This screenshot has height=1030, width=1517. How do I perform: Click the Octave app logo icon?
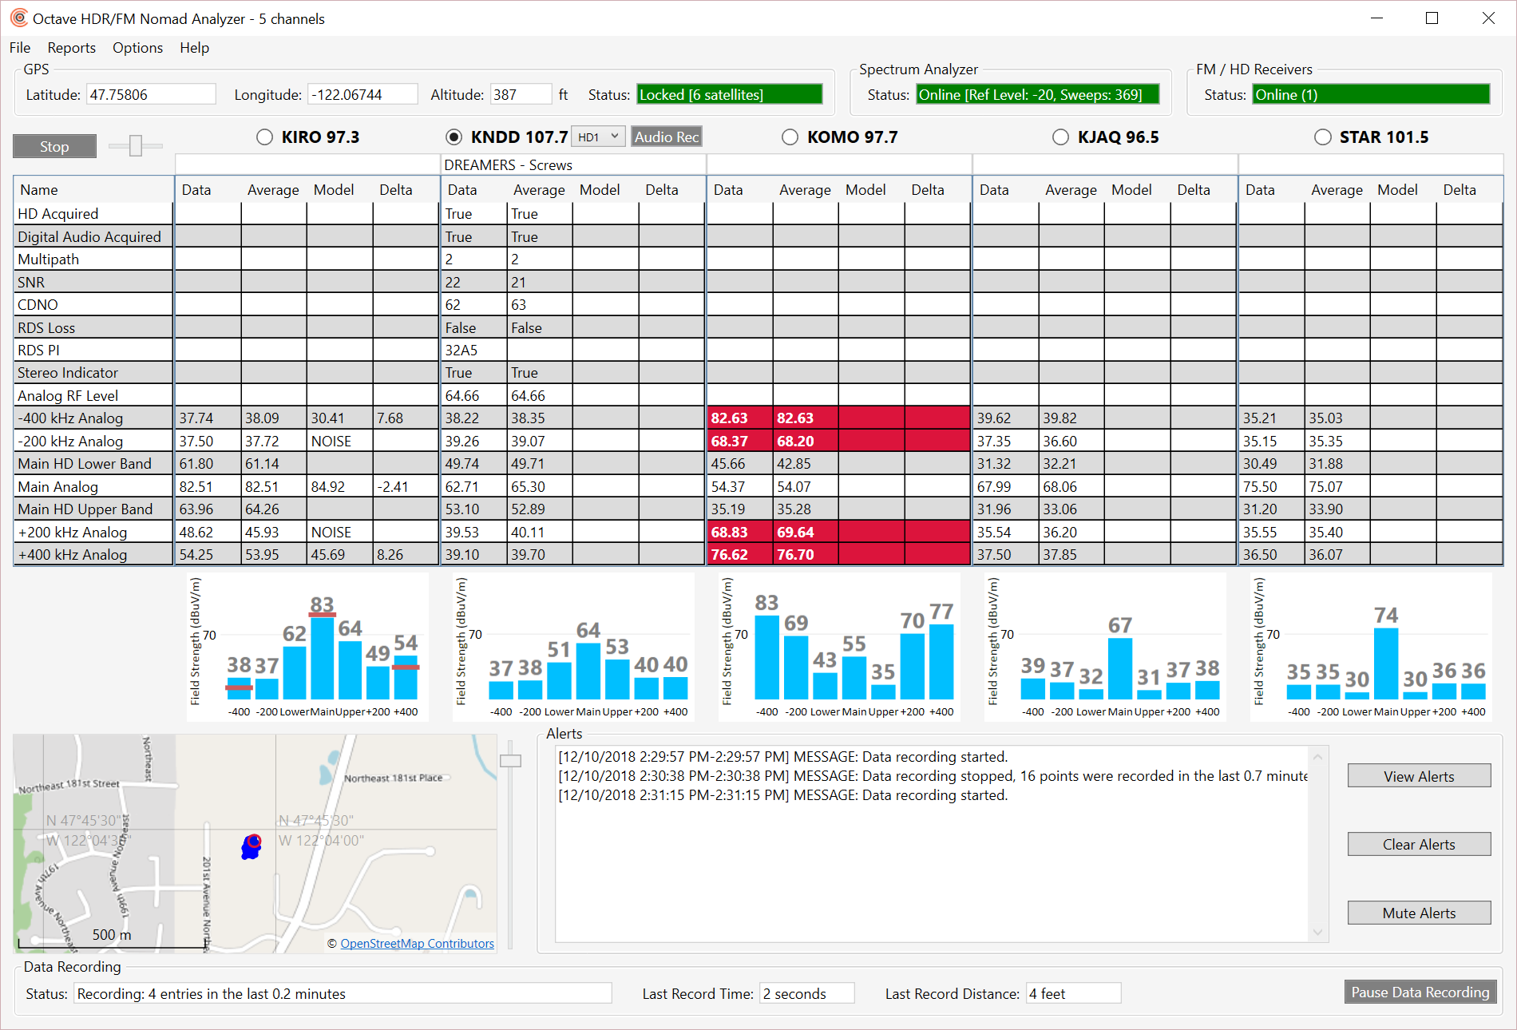coord(18,18)
